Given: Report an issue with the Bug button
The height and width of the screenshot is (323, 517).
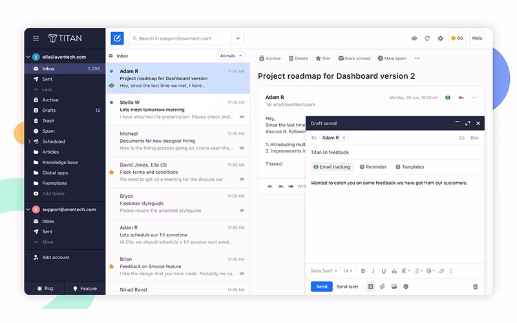Looking at the screenshot, I should (45, 289).
